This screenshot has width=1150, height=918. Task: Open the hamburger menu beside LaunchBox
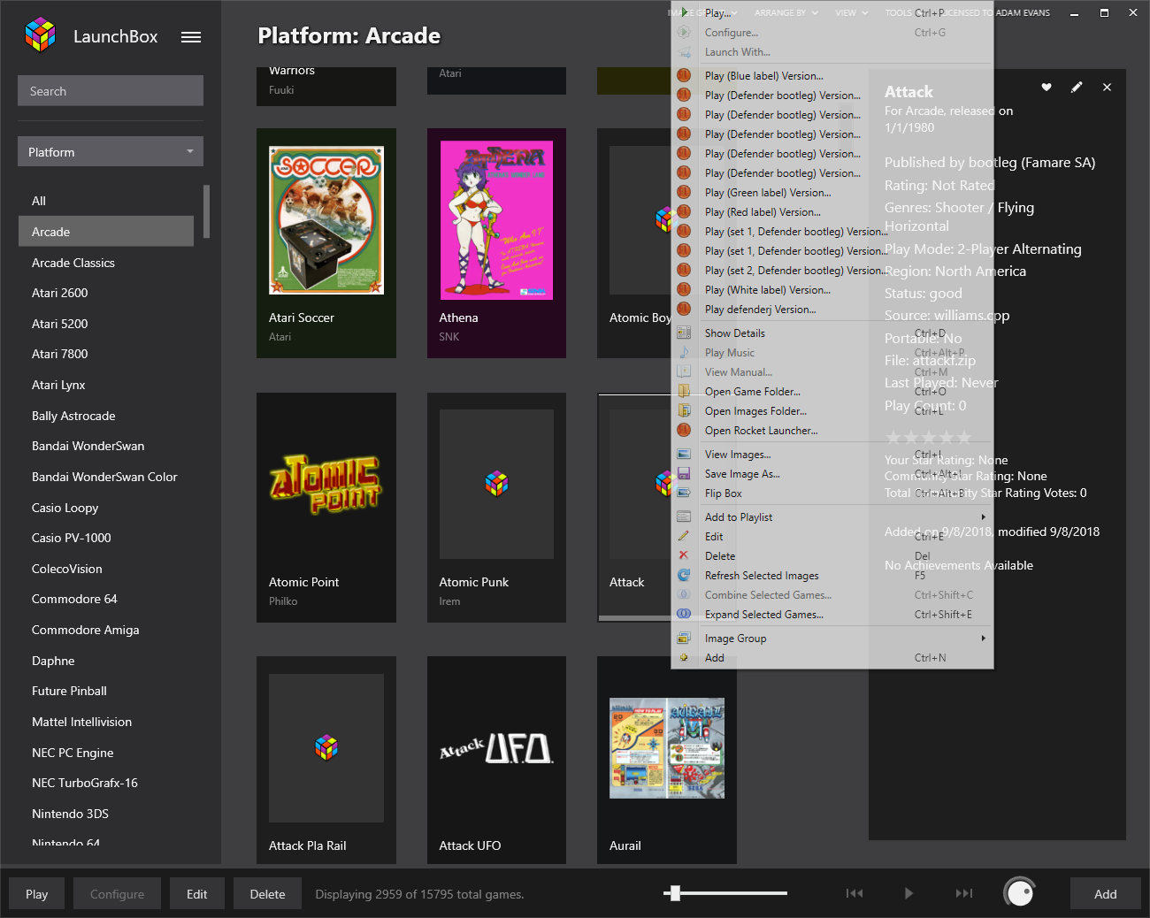tap(191, 37)
